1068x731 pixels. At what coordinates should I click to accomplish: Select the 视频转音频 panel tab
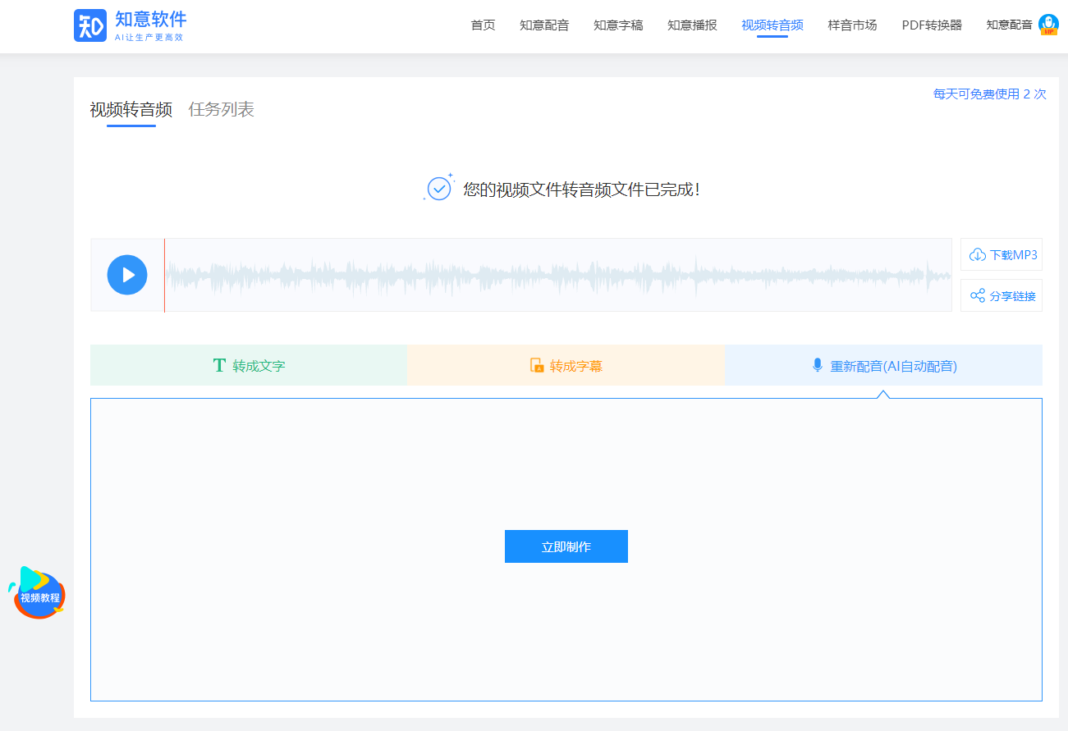[x=131, y=110]
